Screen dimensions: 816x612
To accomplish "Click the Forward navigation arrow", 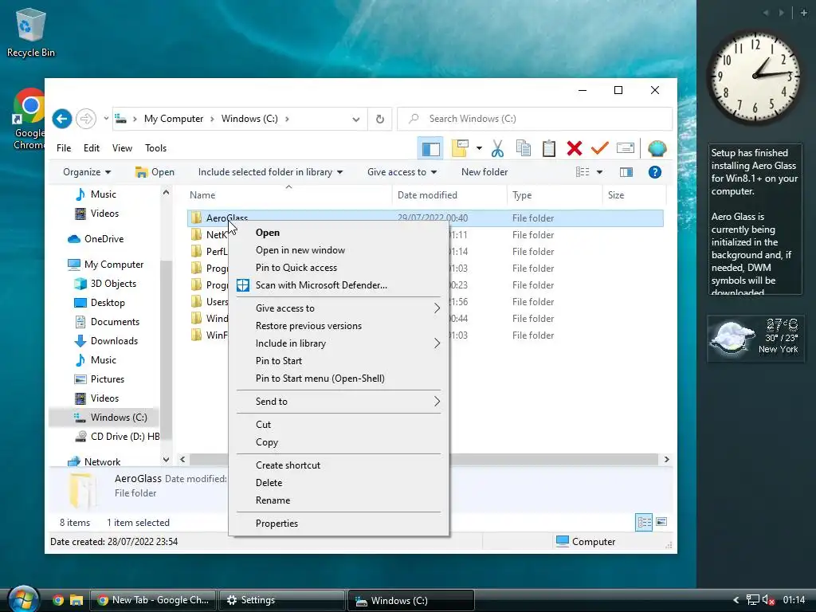I will (x=86, y=119).
